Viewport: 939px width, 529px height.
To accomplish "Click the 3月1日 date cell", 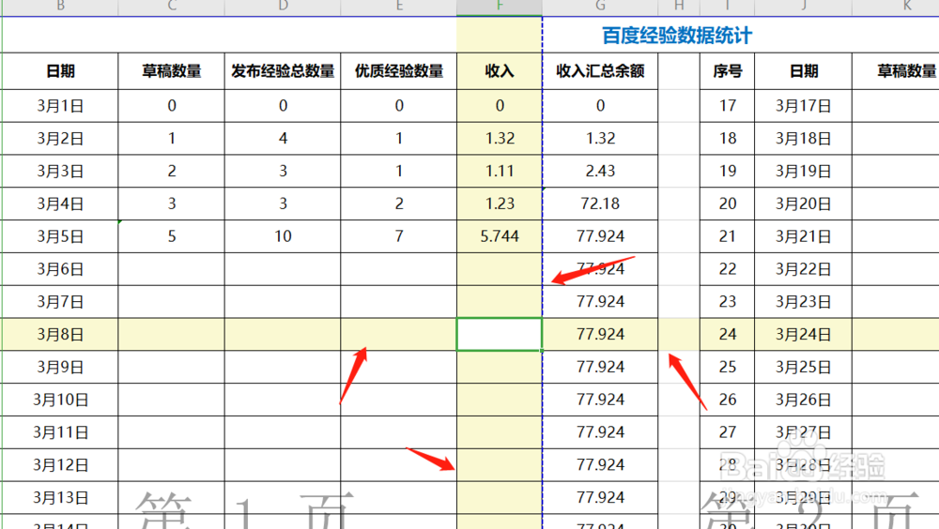I will coord(60,106).
